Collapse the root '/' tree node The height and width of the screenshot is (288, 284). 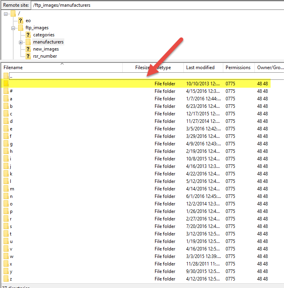coord(6,13)
